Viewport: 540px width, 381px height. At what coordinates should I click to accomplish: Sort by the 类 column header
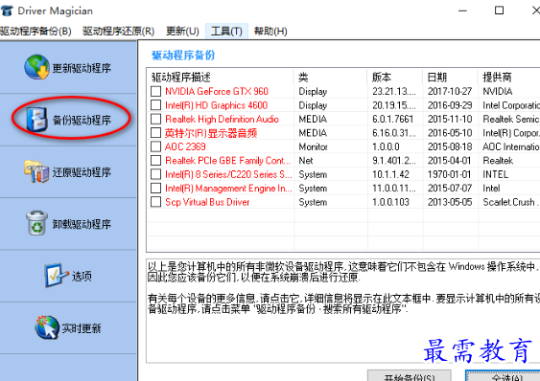[x=331, y=77]
